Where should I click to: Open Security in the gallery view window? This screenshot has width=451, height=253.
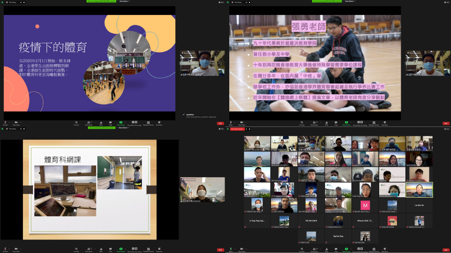click(x=302, y=250)
